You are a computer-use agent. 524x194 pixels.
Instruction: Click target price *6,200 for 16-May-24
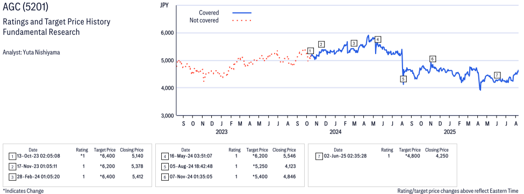pos(260,156)
